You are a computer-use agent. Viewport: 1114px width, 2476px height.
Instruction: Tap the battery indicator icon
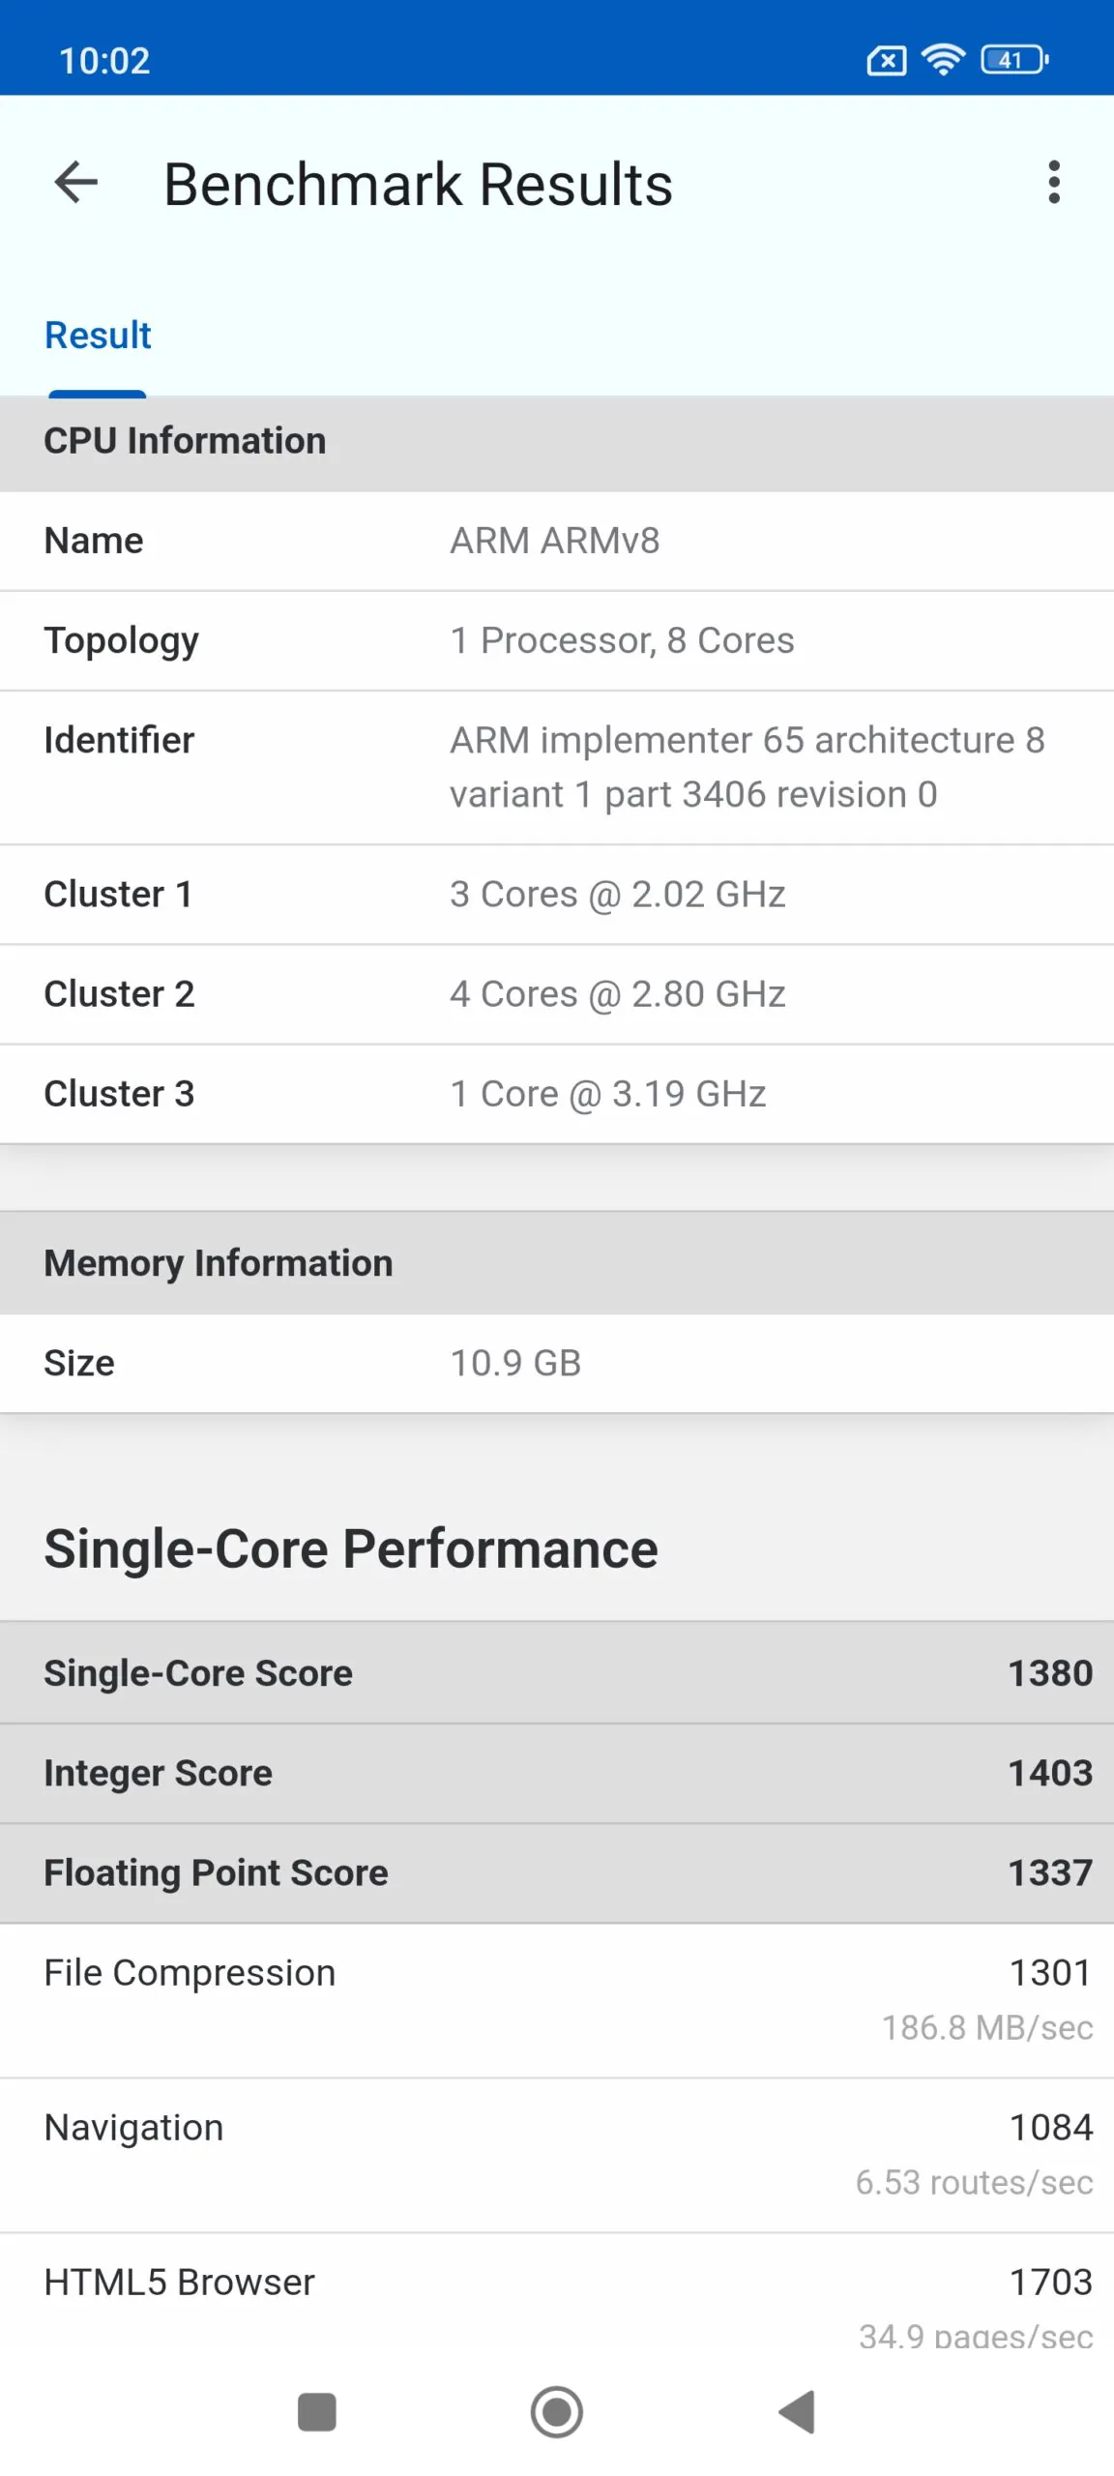[x=1014, y=60]
